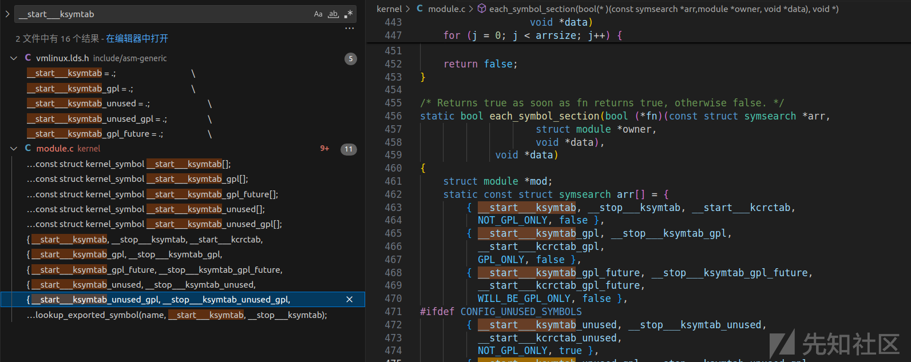Collapse the module.c results group

(14, 149)
